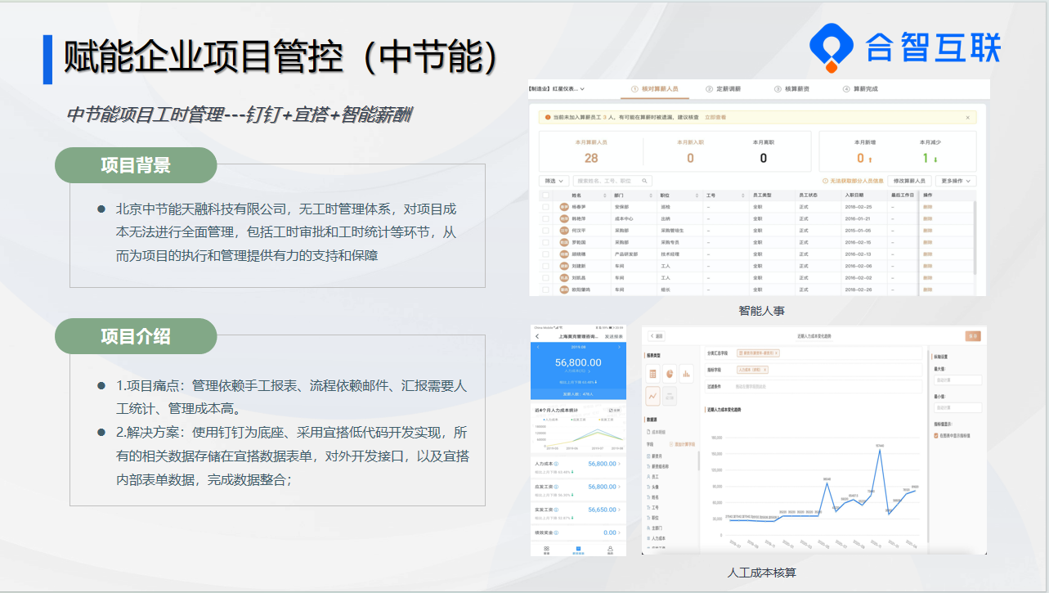Close the yellow warning banner
The image size is (1049, 593).
(x=968, y=118)
